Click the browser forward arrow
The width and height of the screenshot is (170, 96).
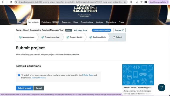7,2
